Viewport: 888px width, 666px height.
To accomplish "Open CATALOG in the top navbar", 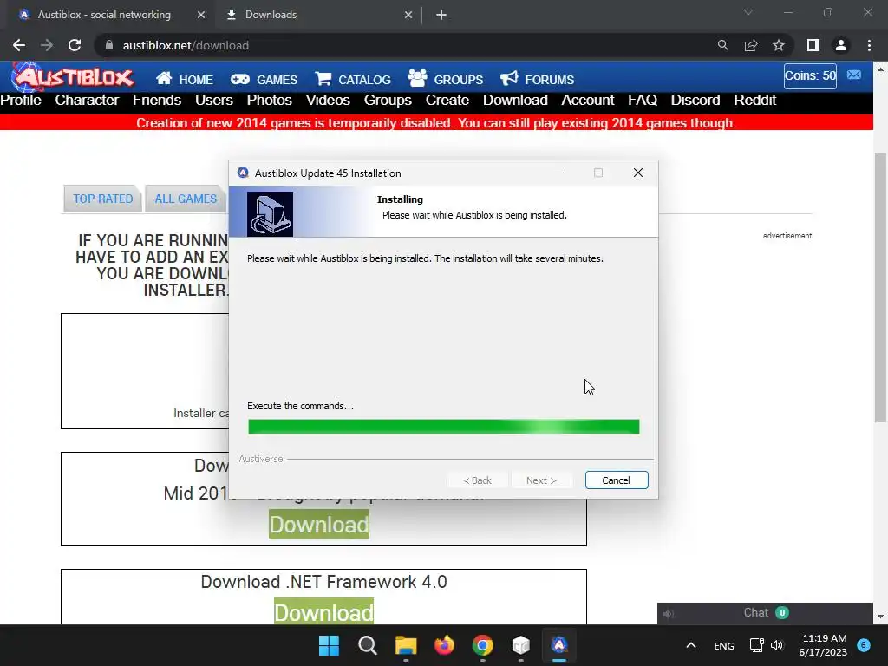I will tap(353, 79).
